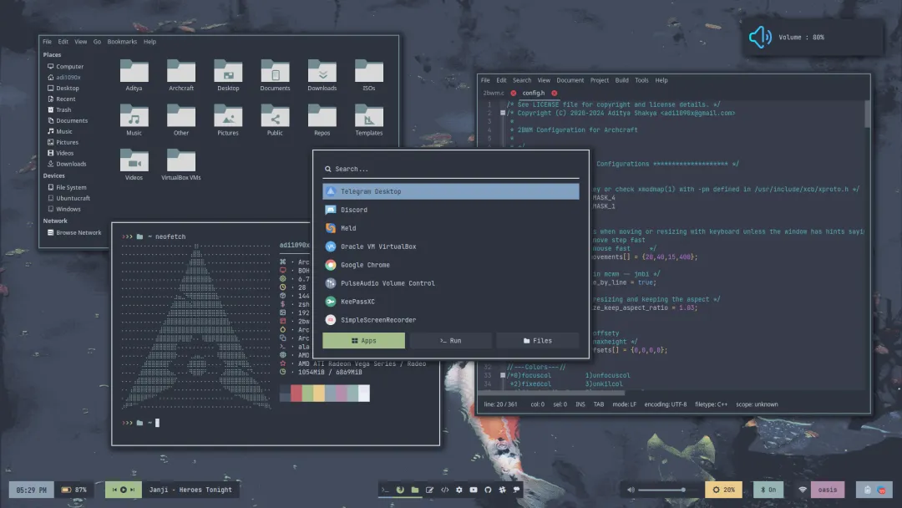
Task: Click the red swatch in neofetch palette
Action: click(x=296, y=393)
